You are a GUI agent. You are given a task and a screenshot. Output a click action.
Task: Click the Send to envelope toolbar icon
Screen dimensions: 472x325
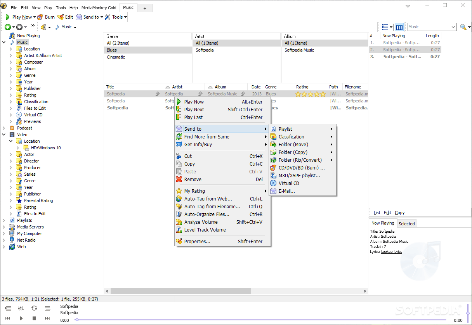click(x=79, y=17)
